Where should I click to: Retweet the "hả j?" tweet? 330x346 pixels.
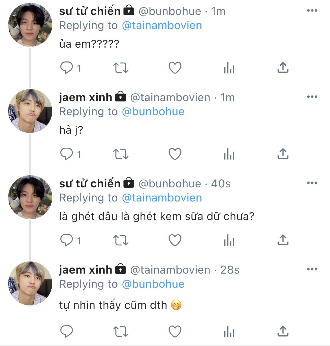(121, 154)
